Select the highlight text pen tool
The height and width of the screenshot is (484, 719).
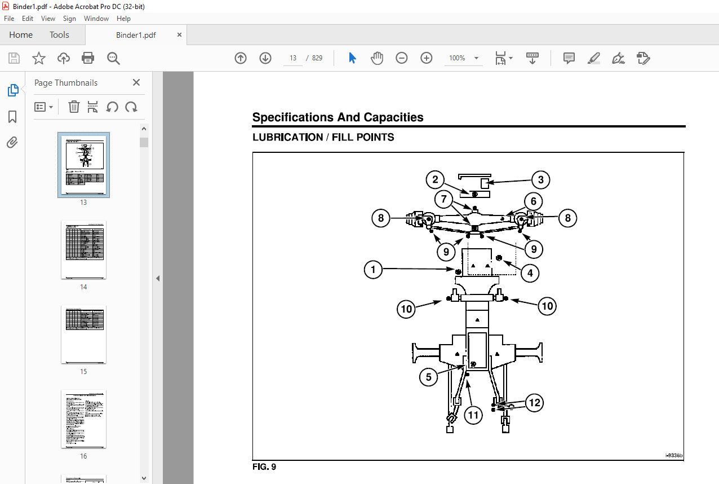[594, 58]
